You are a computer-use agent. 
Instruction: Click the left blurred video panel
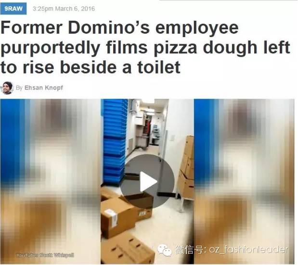coord(51,181)
